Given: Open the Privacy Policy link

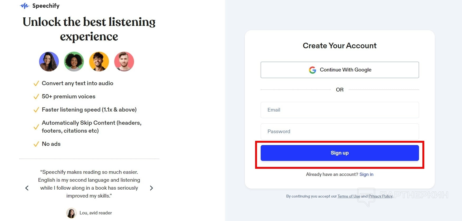Looking at the screenshot, I should click(380, 196).
